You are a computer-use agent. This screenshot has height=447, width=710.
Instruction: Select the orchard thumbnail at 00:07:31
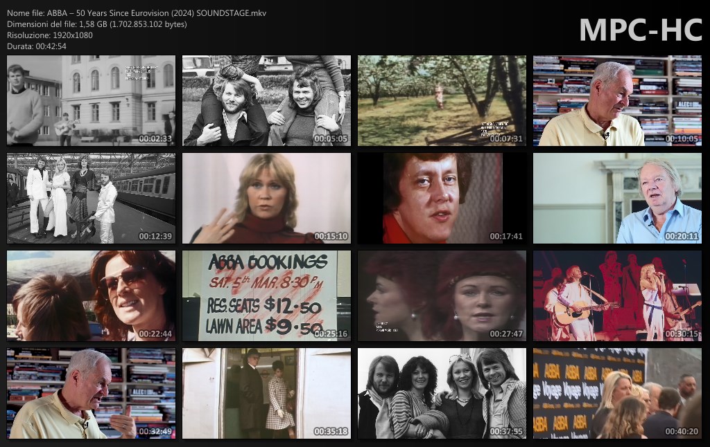[x=442, y=100]
